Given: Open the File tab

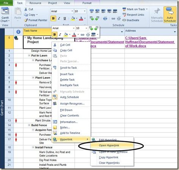Looking at the screenshot, I should click(6, 3).
